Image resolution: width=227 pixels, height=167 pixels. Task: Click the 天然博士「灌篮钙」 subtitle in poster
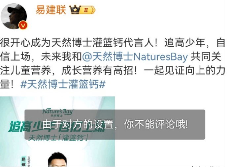click(58, 138)
